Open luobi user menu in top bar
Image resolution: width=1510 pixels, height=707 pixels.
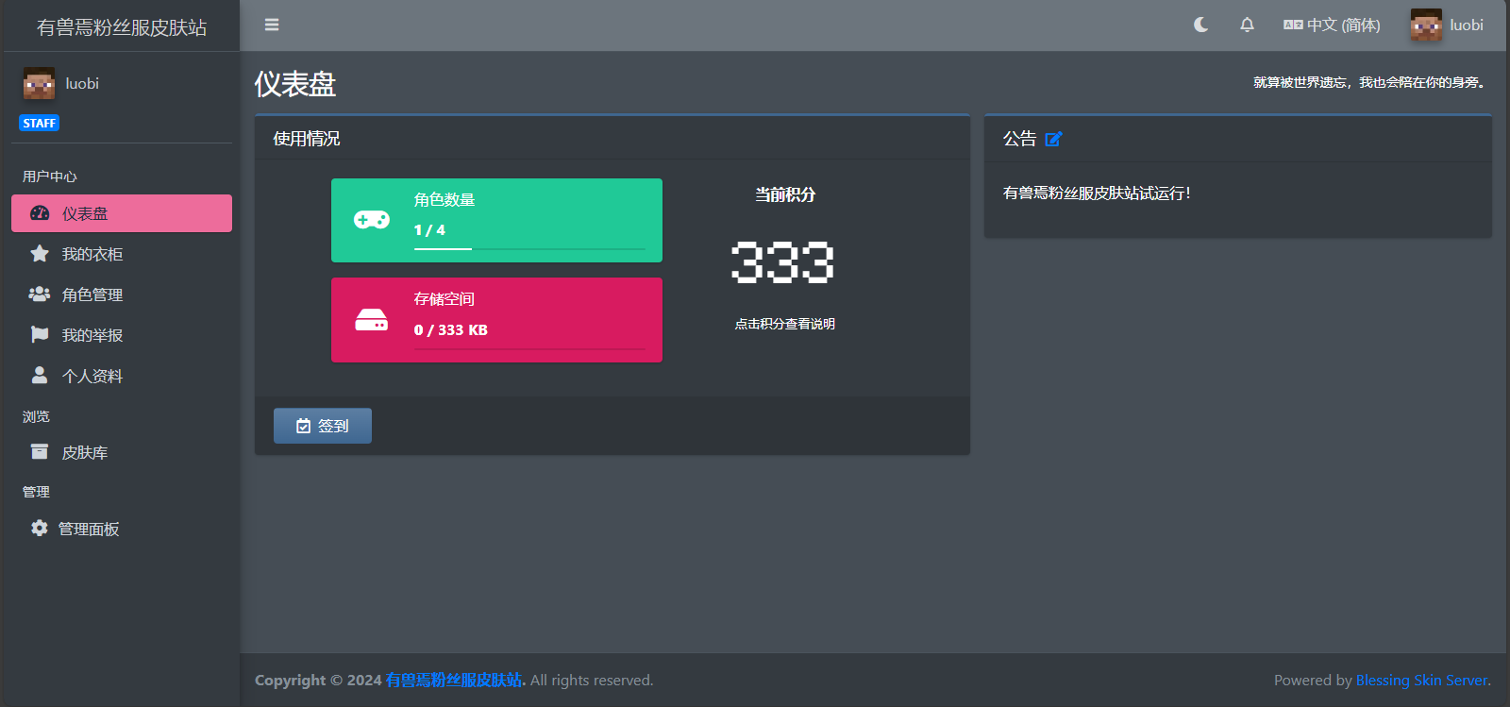coord(1447,25)
